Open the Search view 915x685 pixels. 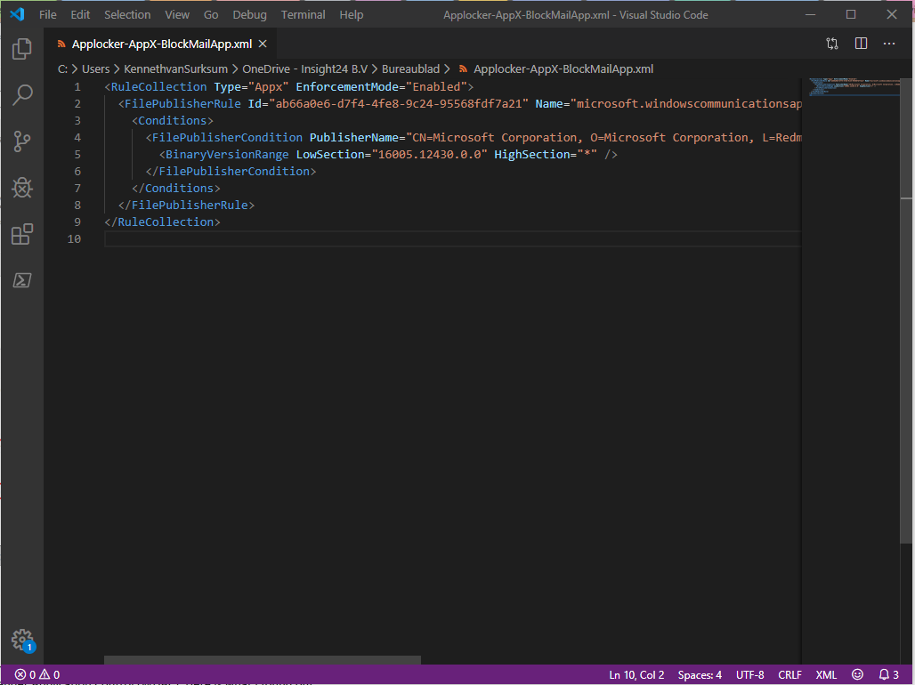(x=22, y=94)
